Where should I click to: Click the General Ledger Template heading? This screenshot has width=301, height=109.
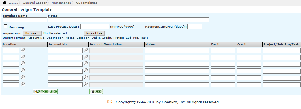[27, 9]
